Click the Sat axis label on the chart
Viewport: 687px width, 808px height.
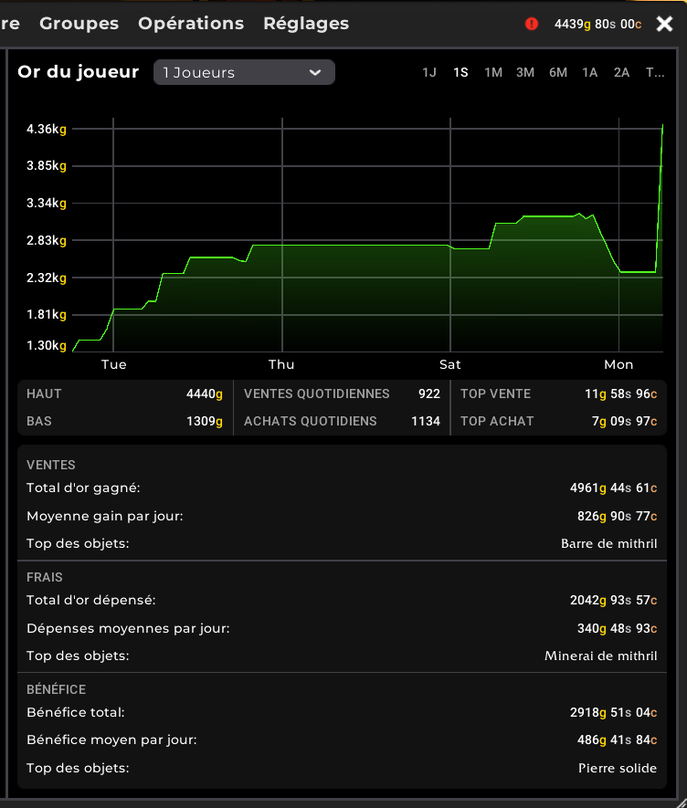450,365
